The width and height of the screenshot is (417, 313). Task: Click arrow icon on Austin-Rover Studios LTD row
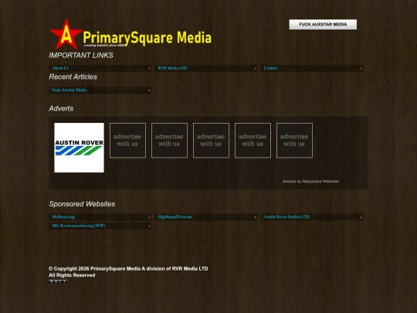click(361, 217)
